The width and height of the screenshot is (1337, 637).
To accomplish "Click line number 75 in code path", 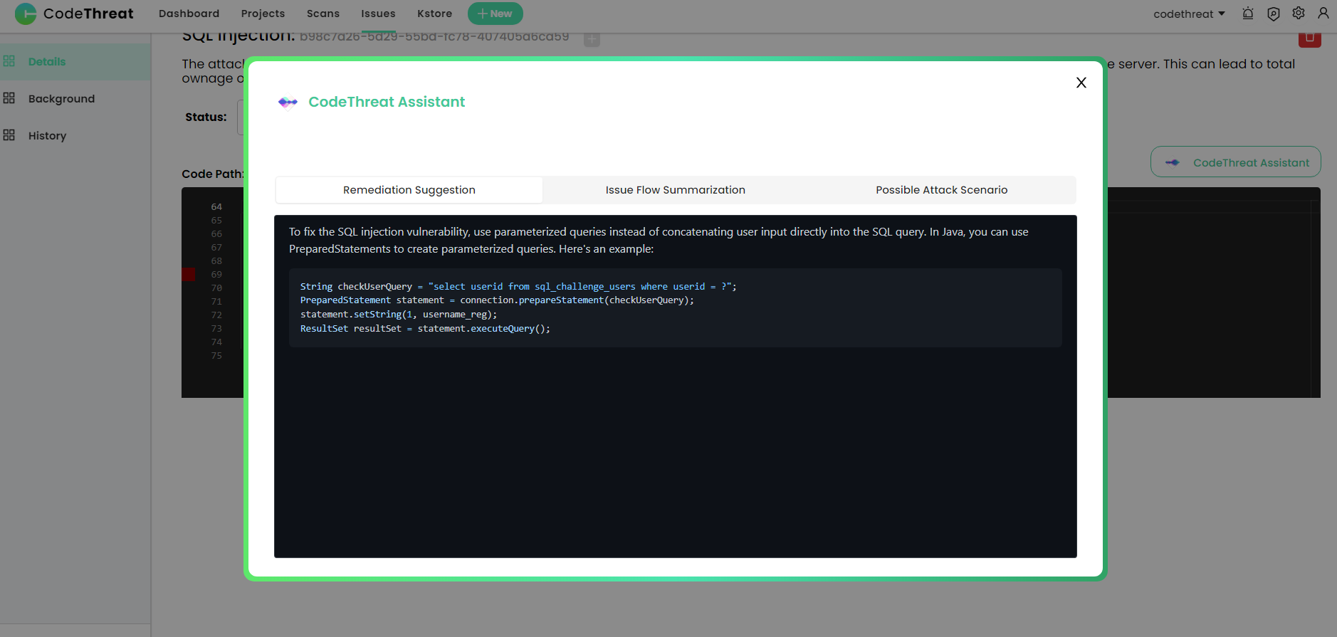I will tap(216, 356).
